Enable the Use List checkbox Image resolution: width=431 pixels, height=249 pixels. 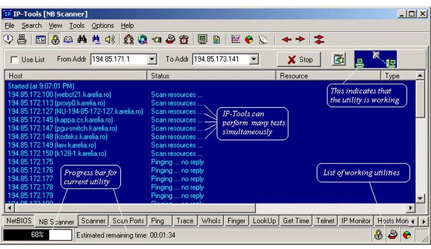click(x=14, y=60)
